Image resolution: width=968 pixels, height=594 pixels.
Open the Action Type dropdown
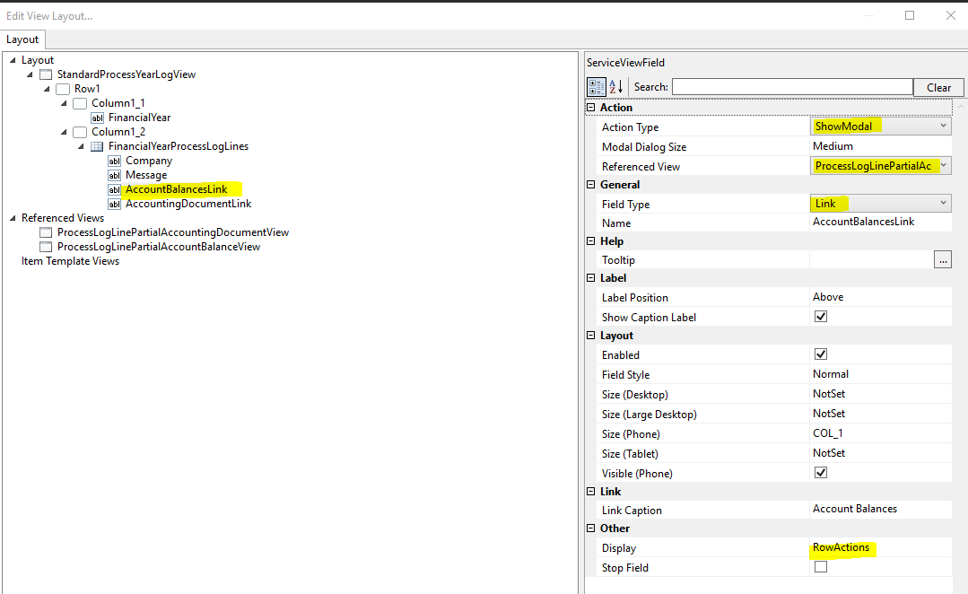coord(943,126)
